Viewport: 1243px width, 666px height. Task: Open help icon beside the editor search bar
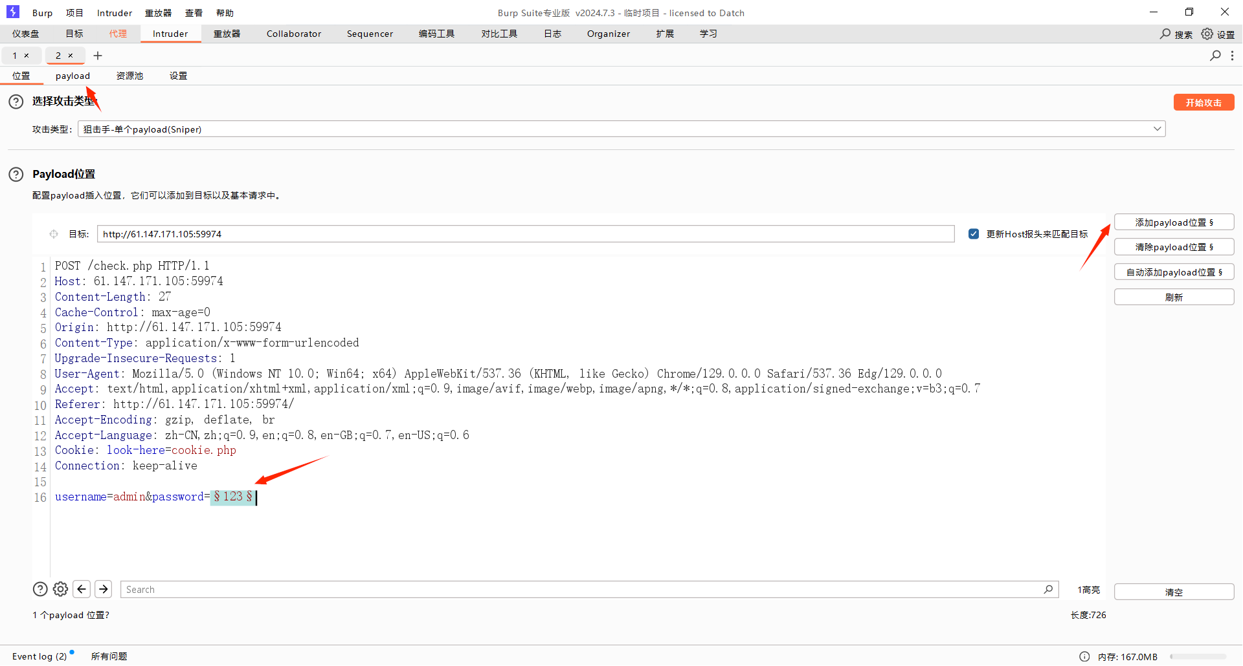pyautogui.click(x=40, y=589)
